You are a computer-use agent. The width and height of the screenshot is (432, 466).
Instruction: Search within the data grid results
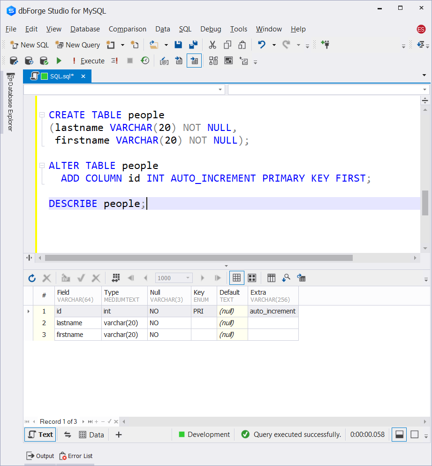[286, 278]
